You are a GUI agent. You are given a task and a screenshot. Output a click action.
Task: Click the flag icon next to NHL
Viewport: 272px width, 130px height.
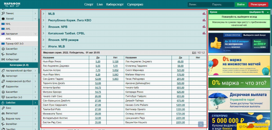click(3, 24)
